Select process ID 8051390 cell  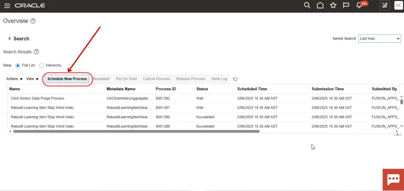tap(163, 117)
